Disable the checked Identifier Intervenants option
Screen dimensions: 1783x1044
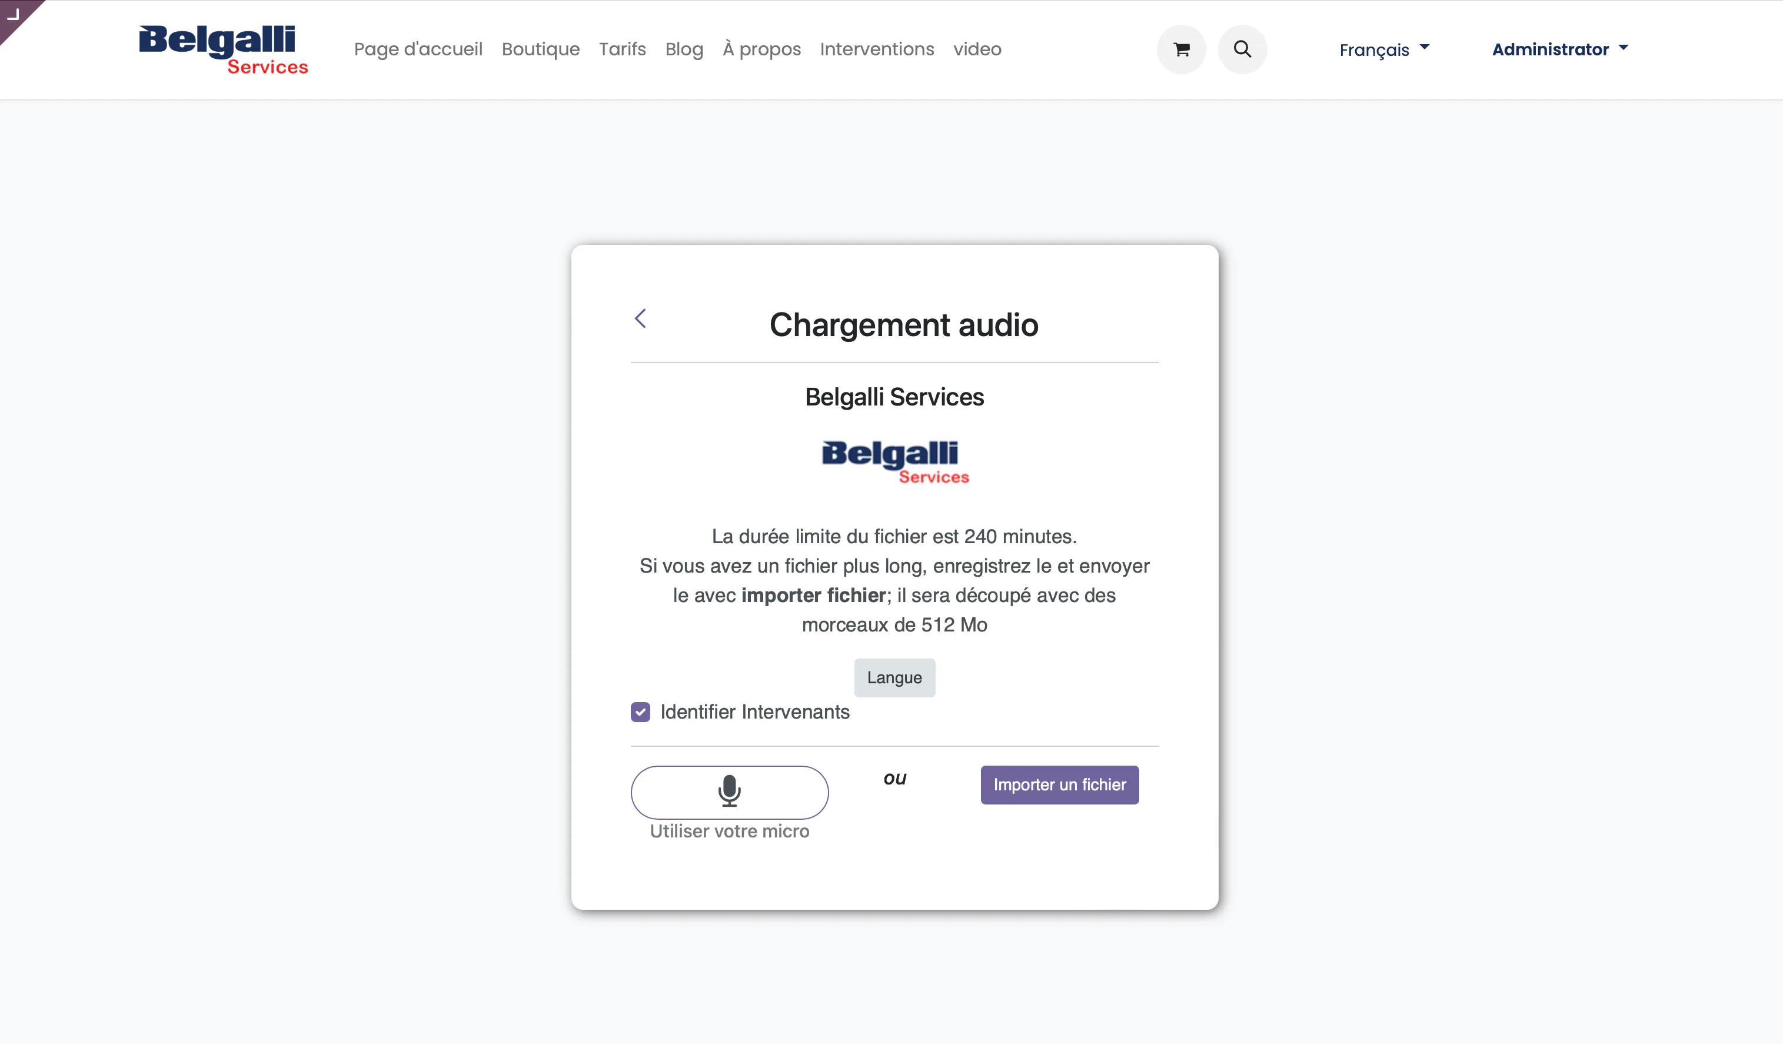tap(641, 712)
